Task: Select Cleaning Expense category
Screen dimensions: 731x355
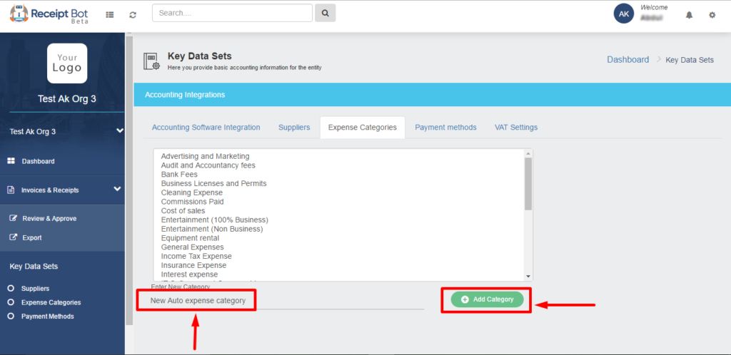Action: 191,192
